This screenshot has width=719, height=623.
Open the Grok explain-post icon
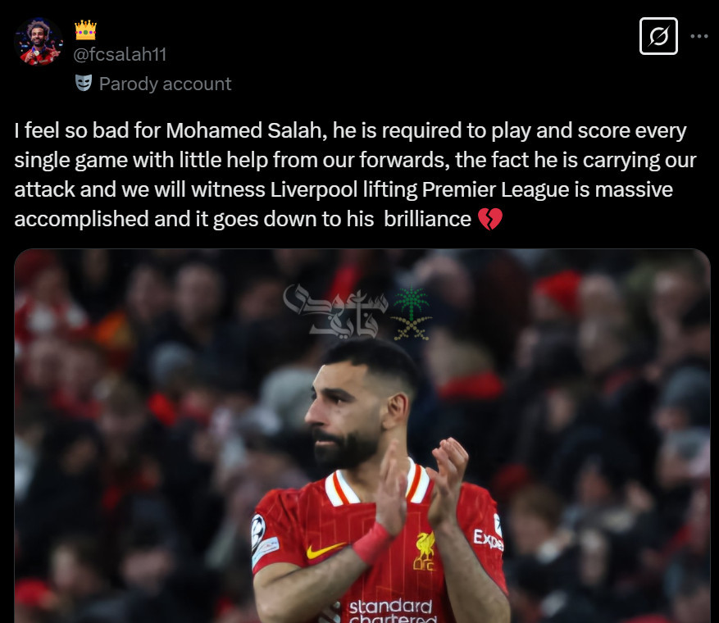tap(658, 36)
